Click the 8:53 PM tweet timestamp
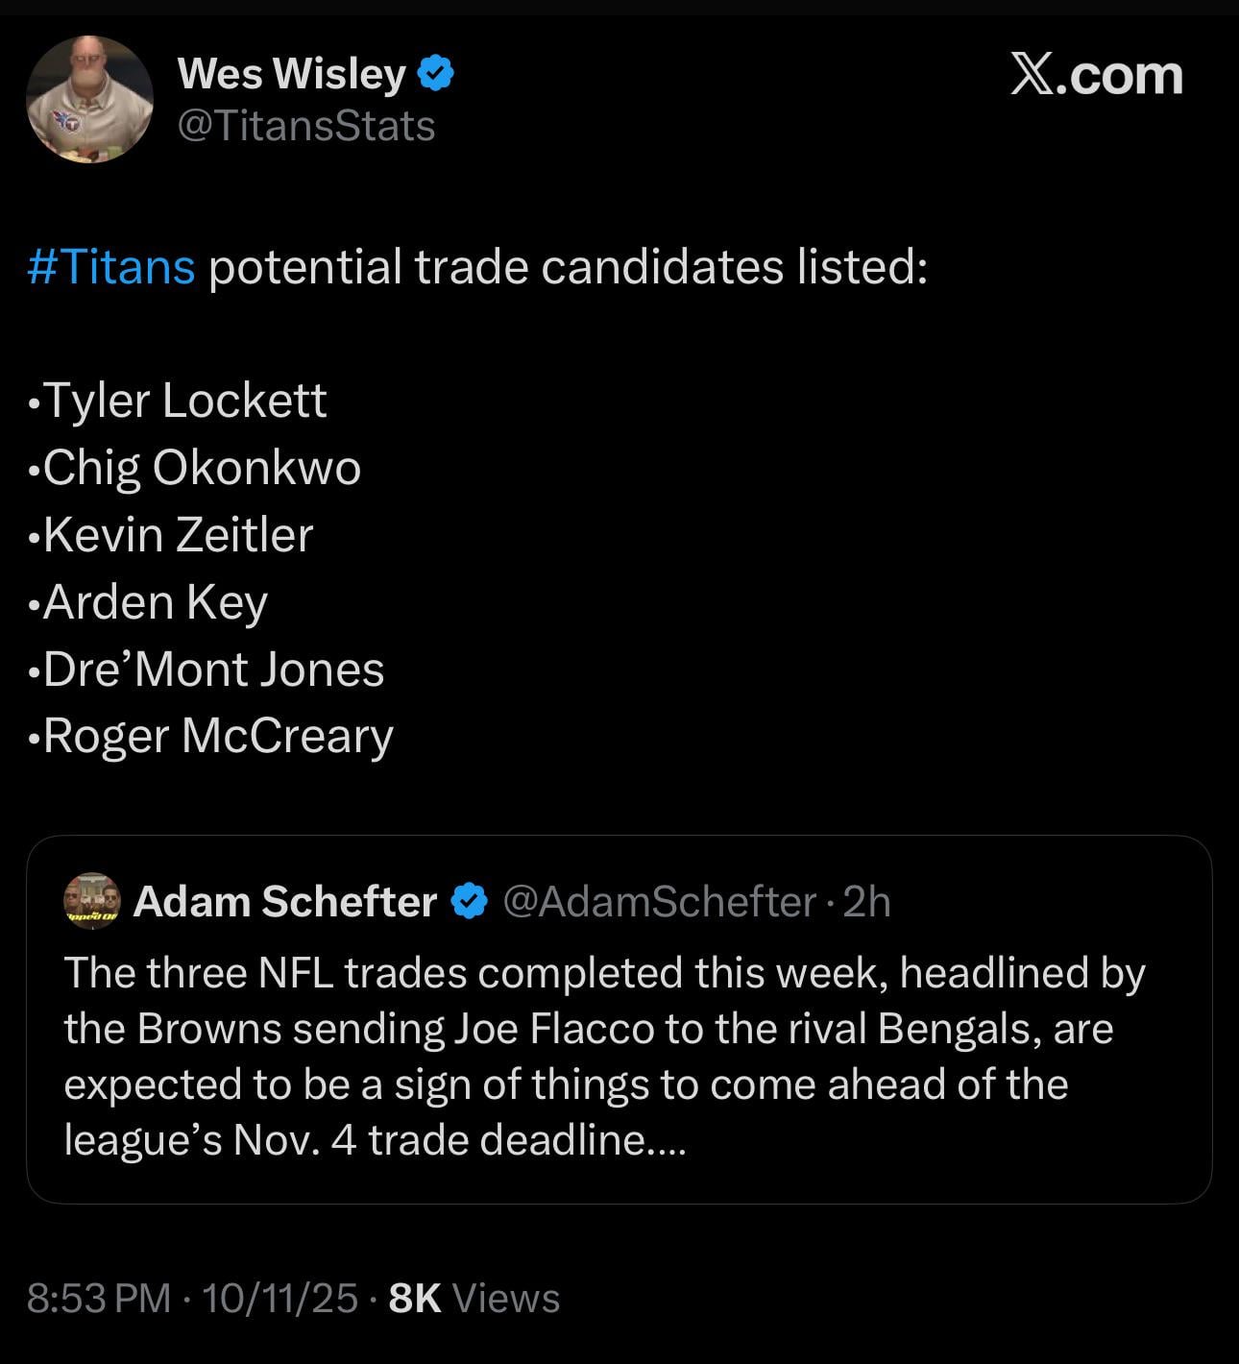The height and width of the screenshot is (1364, 1239). click(x=99, y=1298)
